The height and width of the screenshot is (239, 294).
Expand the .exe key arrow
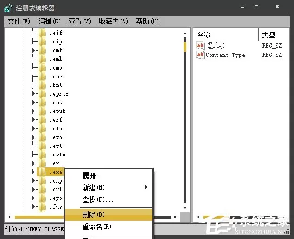[33, 172]
